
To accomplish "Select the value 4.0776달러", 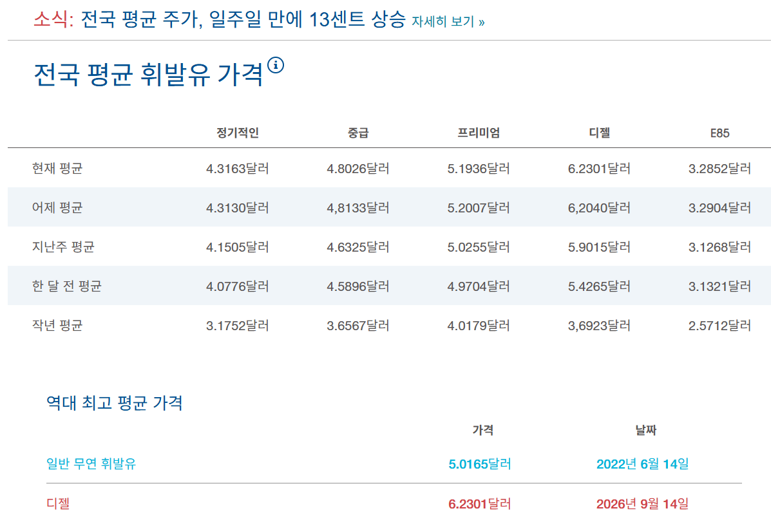I will tap(238, 286).
